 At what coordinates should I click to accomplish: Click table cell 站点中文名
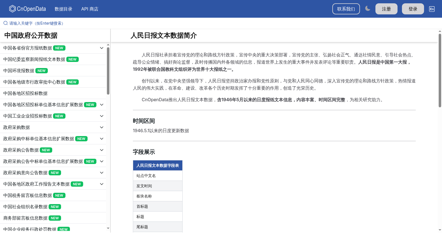point(158,176)
